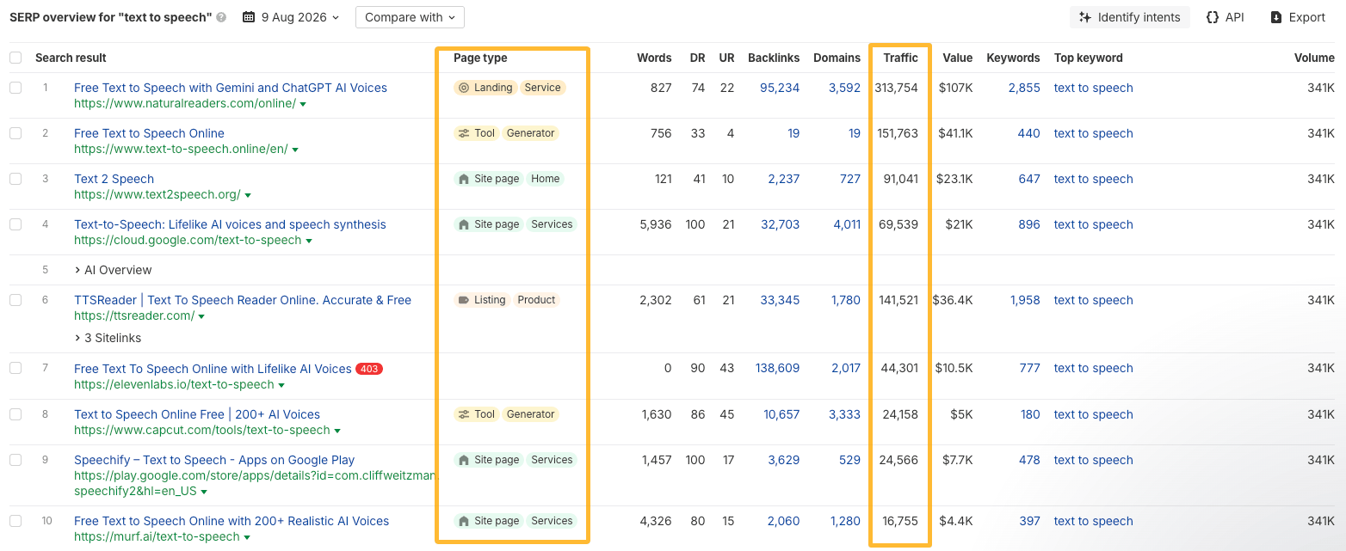Image resolution: width=1346 pixels, height=551 pixels.
Task: Click the Tool tag icon in capcut row
Action: (464, 414)
